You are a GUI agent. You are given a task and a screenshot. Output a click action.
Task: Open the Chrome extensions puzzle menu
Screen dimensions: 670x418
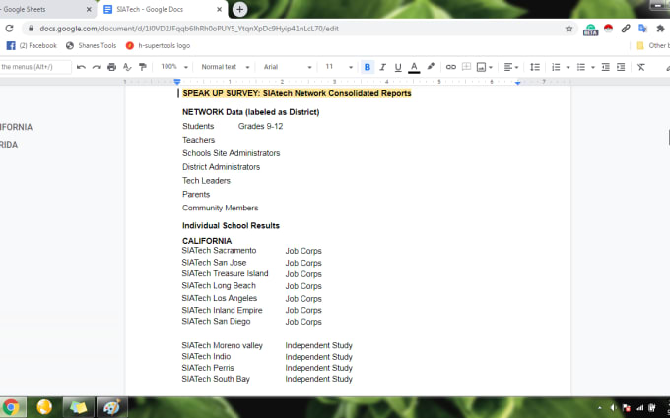pos(660,29)
